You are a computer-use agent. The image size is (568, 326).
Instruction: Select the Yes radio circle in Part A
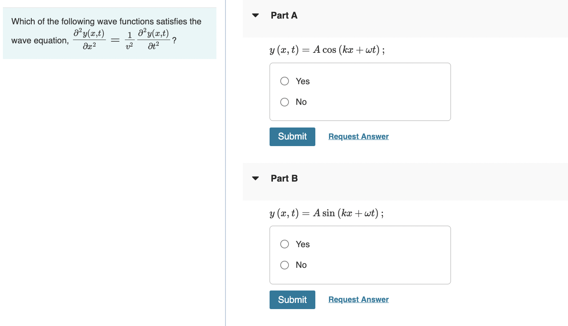284,81
